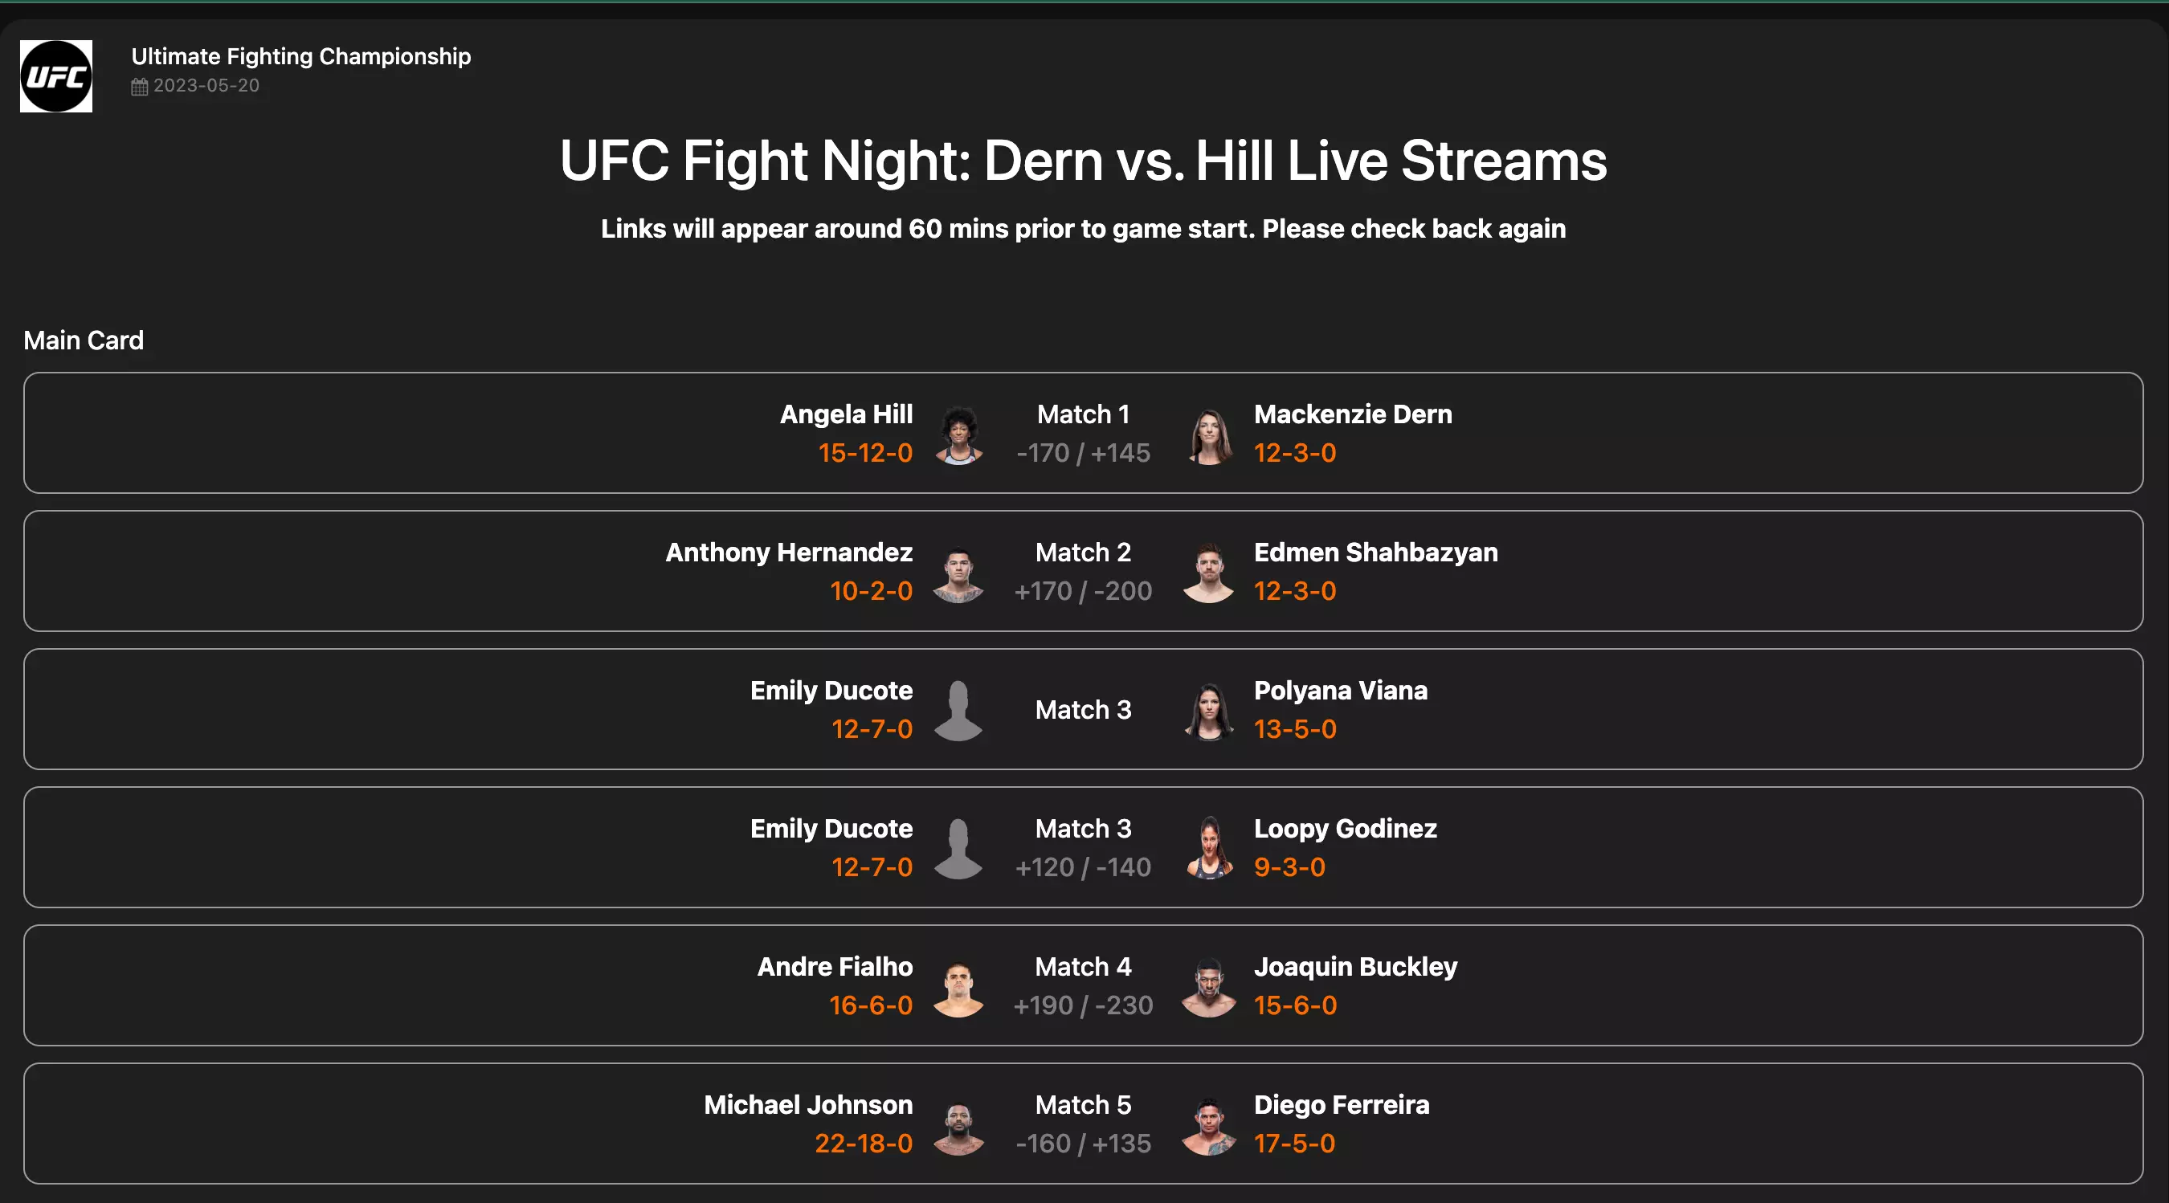Click Angela Hill's fighter portrait
This screenshot has width=2169, height=1203.
click(958, 434)
